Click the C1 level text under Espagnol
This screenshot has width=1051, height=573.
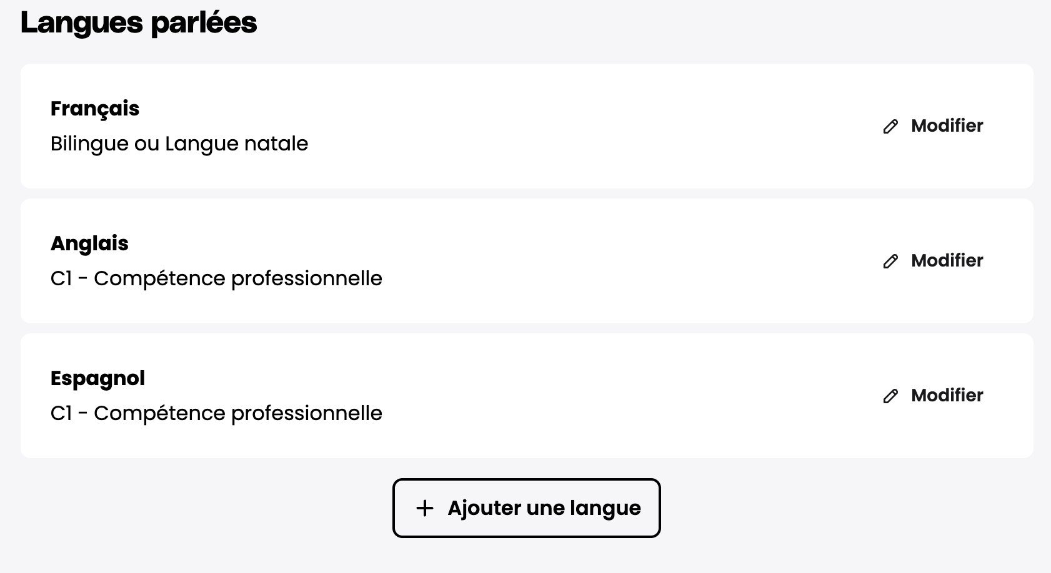[x=216, y=413]
